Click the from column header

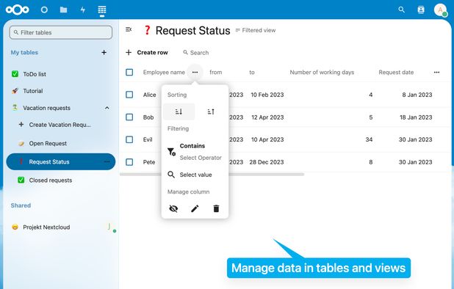[x=216, y=72]
